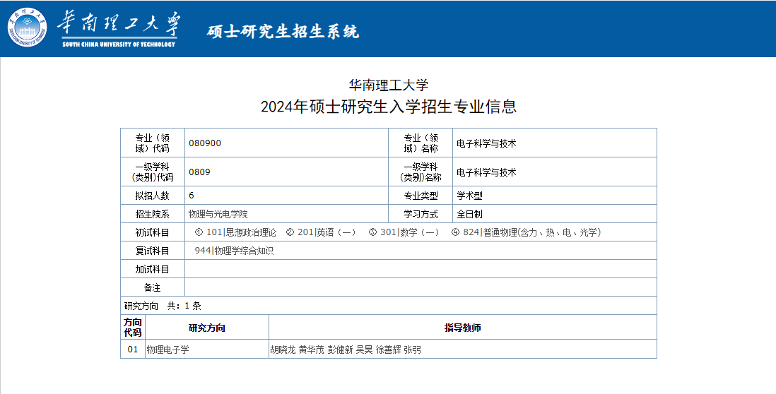
Task: Select retest subject 944|物理学综合知识
Action: [234, 251]
